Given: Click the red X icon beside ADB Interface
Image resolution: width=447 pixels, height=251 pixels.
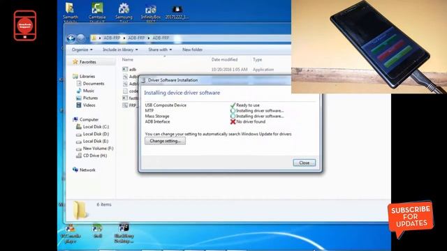Looking at the screenshot, I should click(233, 121).
